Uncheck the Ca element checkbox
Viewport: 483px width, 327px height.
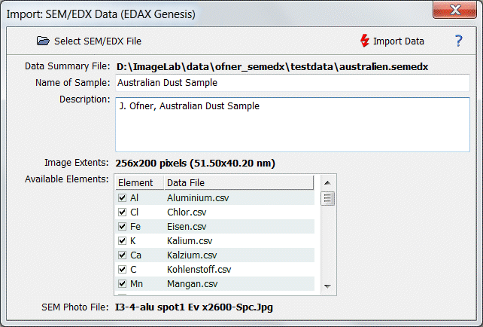(x=123, y=255)
